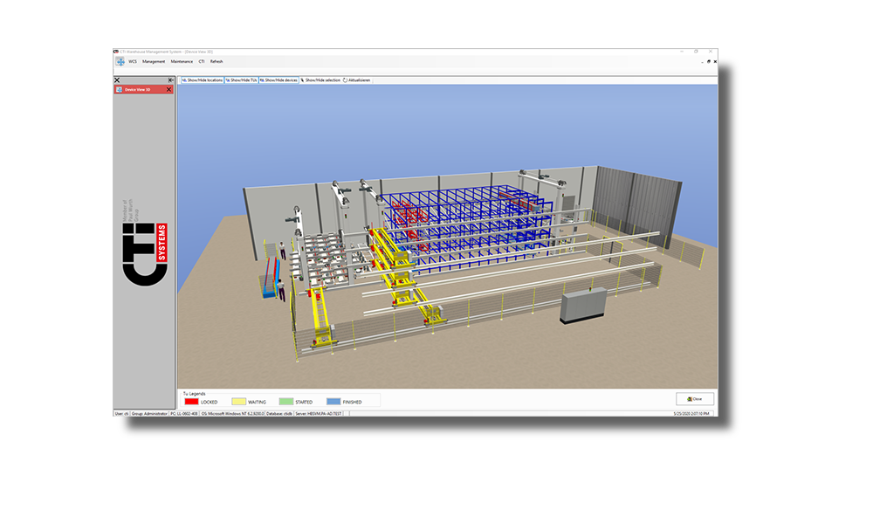
Task: Click 'Group: Administrator' in status bar
Action: tap(149, 414)
